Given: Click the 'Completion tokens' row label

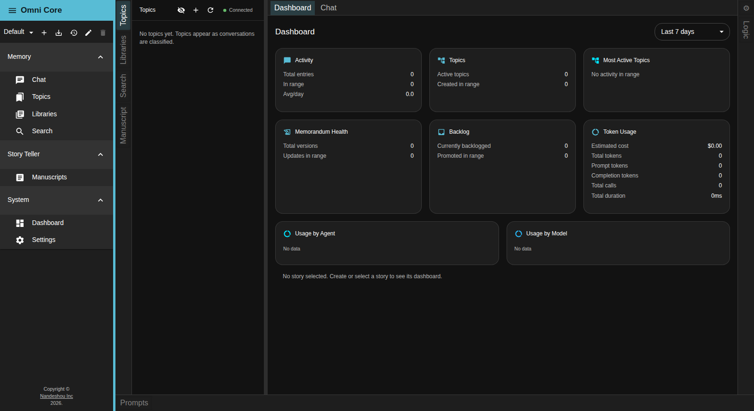Looking at the screenshot, I should point(615,176).
